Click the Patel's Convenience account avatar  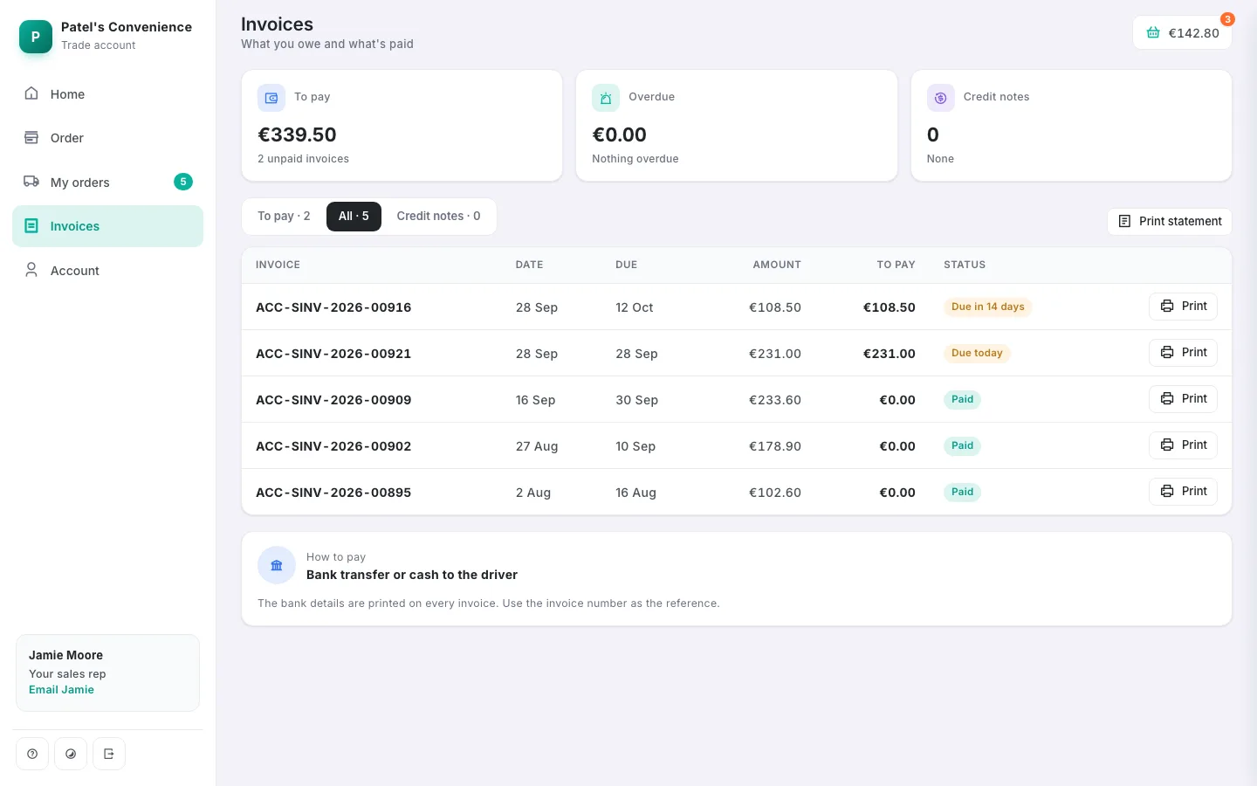click(36, 37)
